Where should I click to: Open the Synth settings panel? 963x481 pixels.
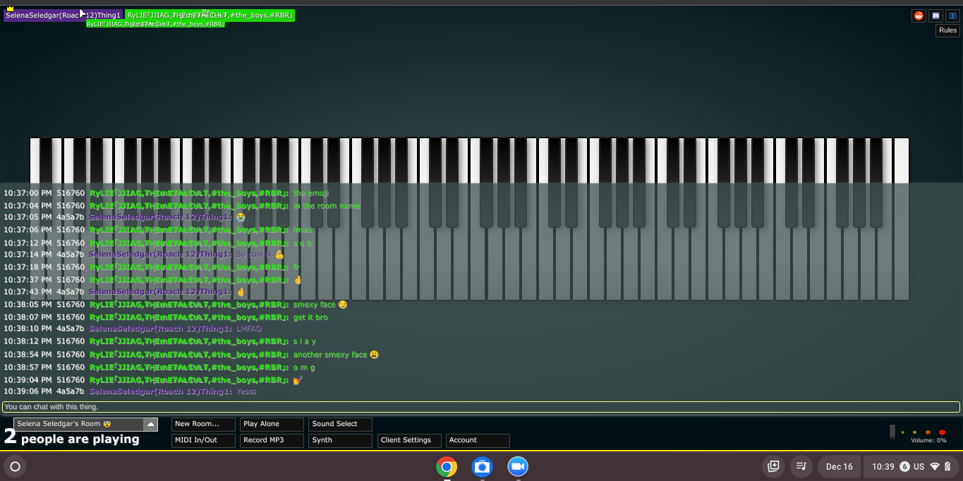[340, 440]
